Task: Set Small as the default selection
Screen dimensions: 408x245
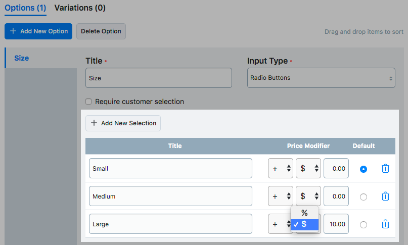Action: [363, 169]
